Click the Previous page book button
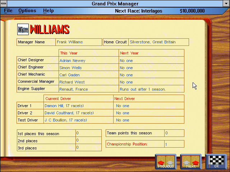This screenshot has width=230, height=172. point(166,162)
